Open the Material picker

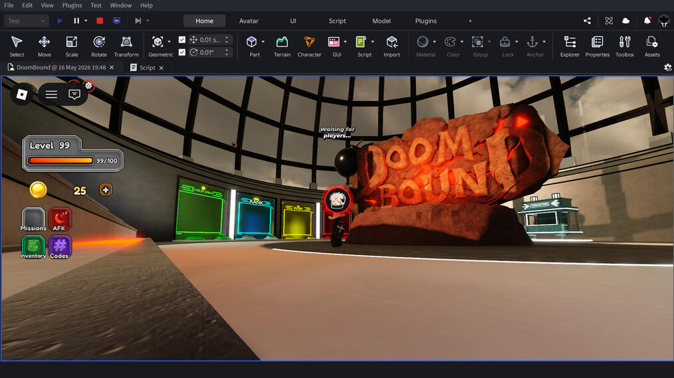point(423,42)
